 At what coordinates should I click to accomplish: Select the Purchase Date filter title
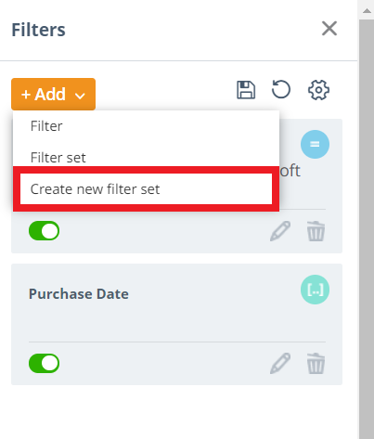[x=79, y=293]
